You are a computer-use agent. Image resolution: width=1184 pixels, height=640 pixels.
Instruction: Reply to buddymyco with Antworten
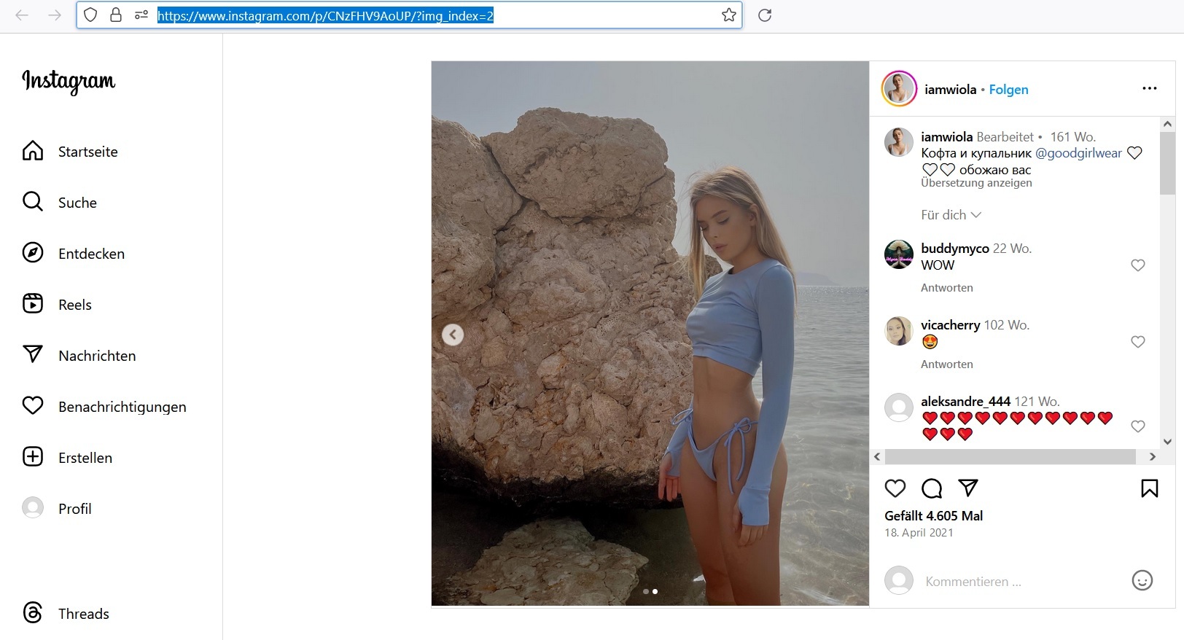tap(946, 288)
